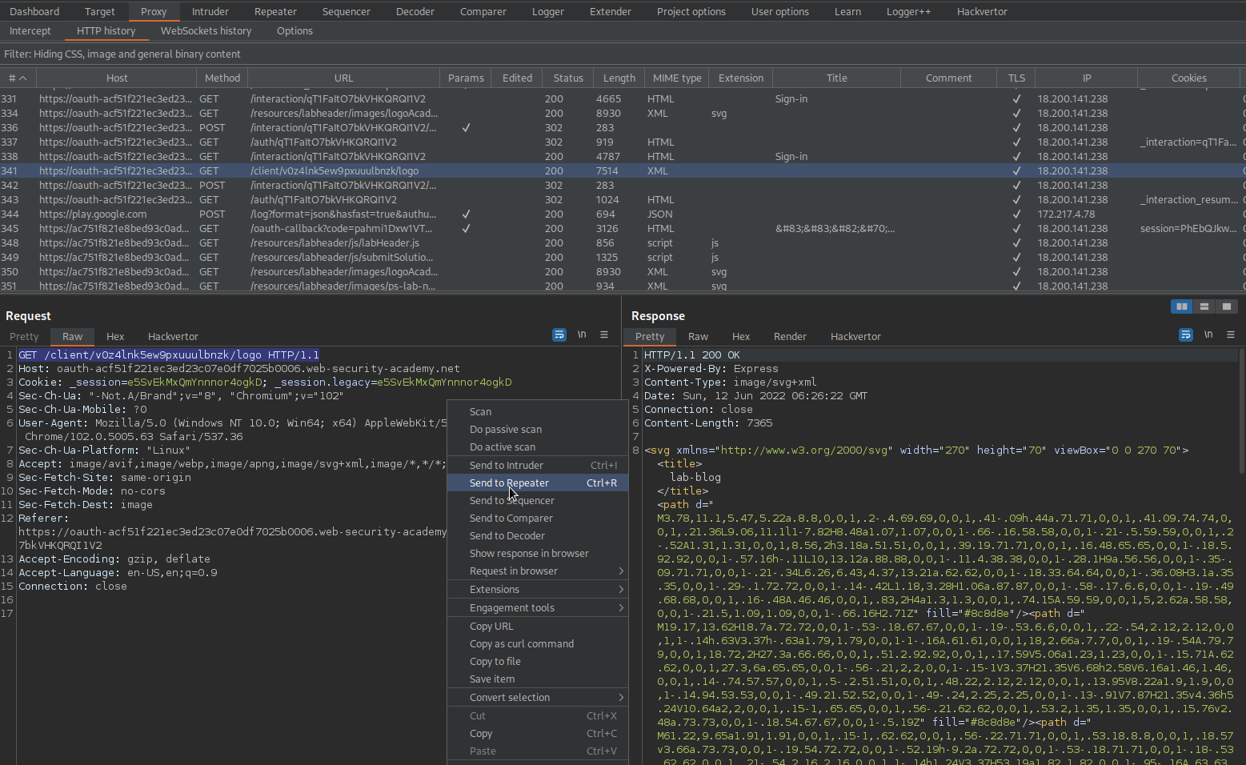1246x765 pixels.
Task: Click the Params checkmark in row 345
Action: 466,229
